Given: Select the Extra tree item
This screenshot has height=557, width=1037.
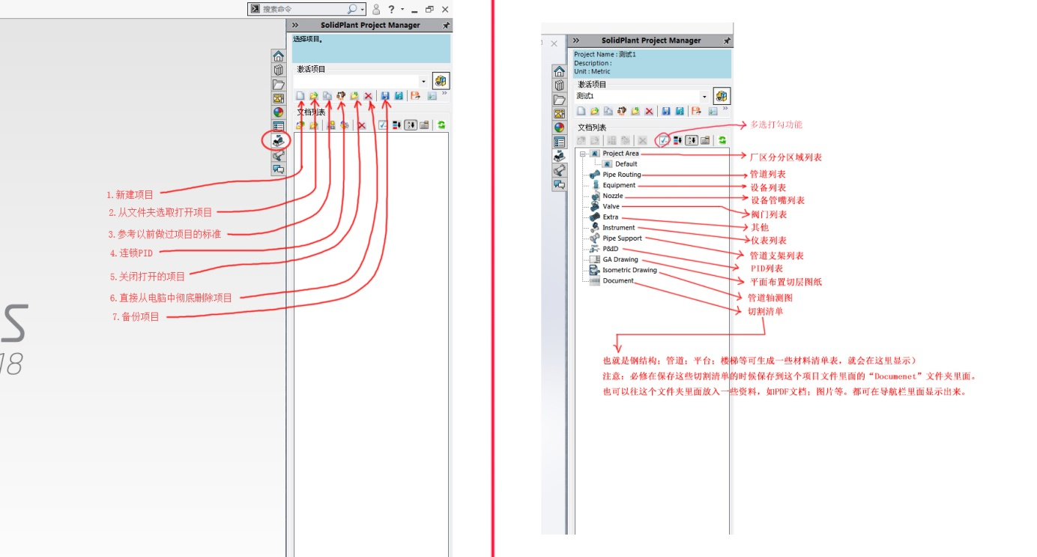Looking at the screenshot, I should point(611,217).
